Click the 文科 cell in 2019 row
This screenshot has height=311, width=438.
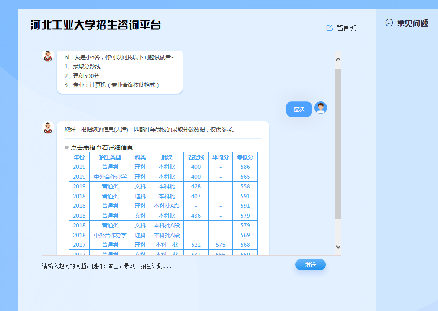(140, 186)
